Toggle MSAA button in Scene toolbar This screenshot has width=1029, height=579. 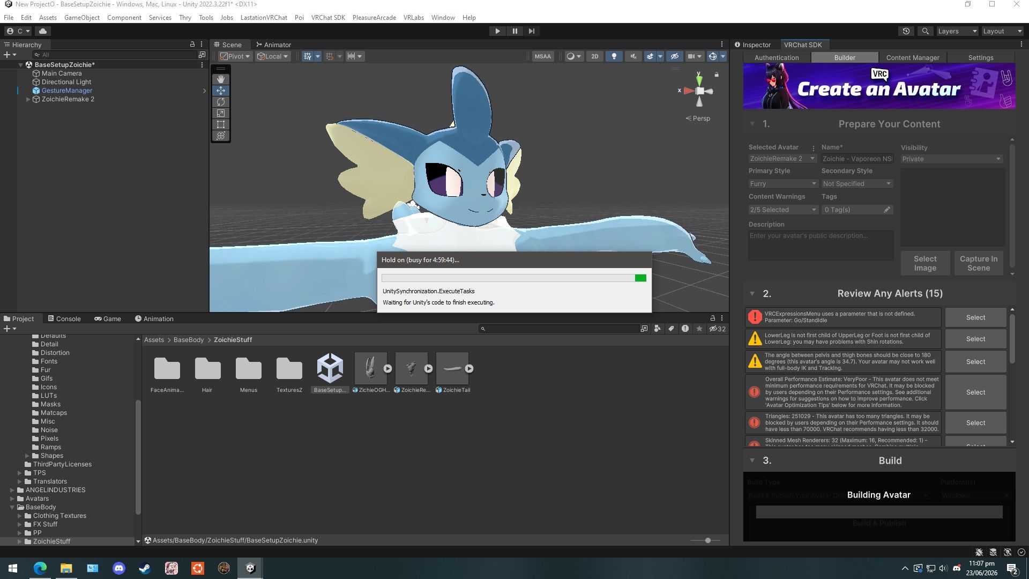(543, 56)
